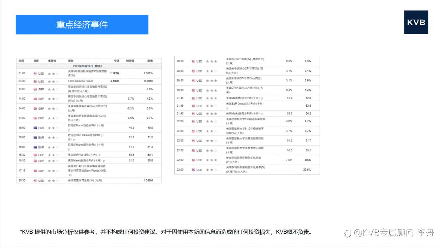Open the 美国S&P Global综合PMI event entry

244,104
